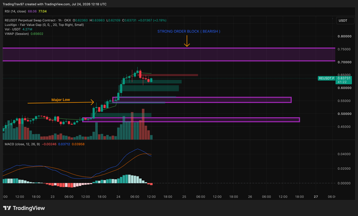Click the TradingView logo at bottom left
The width and height of the screenshot is (358, 216).
tap(24, 208)
